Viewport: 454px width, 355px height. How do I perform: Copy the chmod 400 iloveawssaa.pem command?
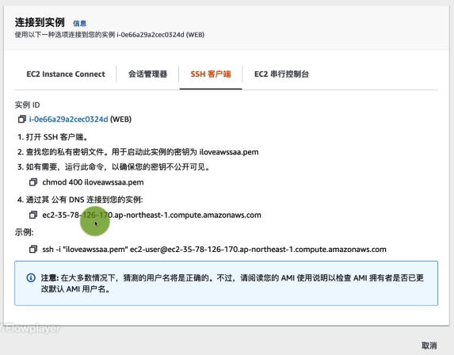(33, 182)
